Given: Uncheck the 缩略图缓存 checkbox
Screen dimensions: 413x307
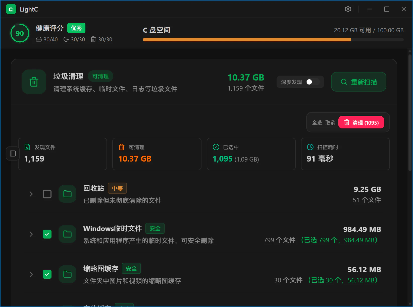Looking at the screenshot, I should coord(47,274).
